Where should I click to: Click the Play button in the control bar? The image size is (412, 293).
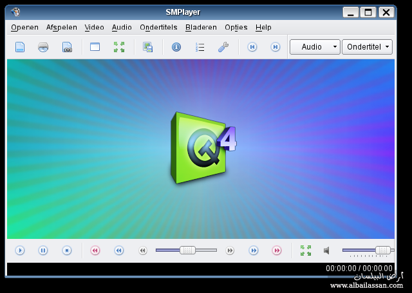pyautogui.click(x=20, y=250)
